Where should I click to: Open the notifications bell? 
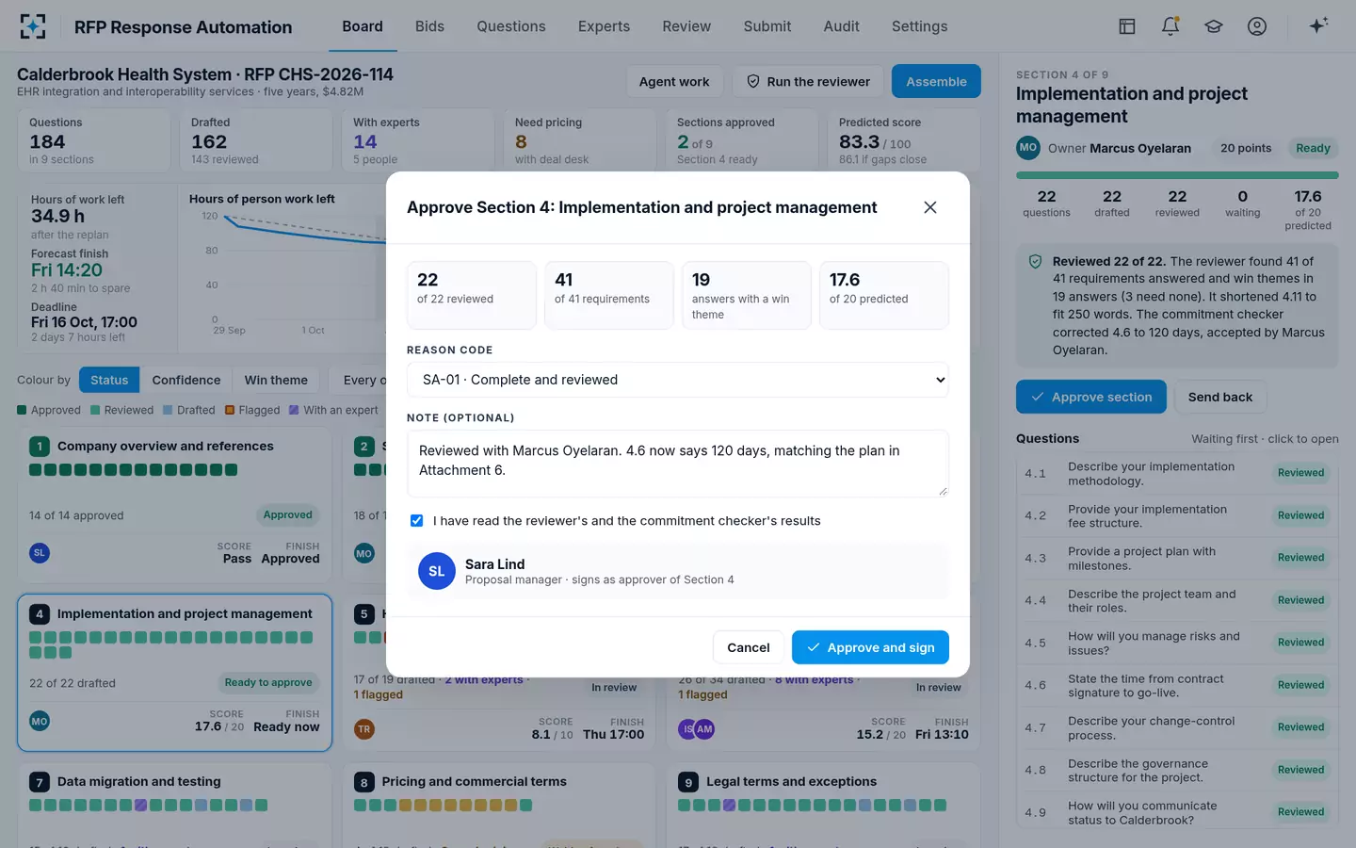[x=1170, y=26]
